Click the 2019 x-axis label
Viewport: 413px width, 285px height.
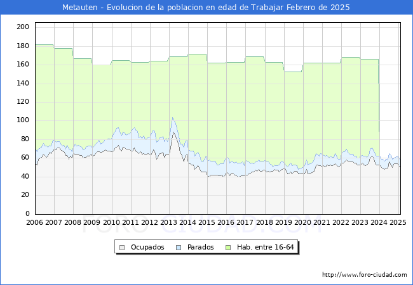(x=283, y=222)
